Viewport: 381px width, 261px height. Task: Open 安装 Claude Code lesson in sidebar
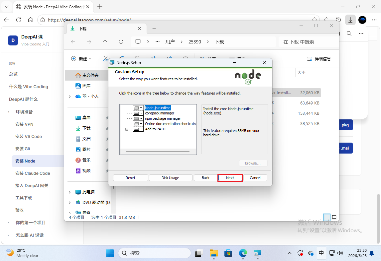[x=33, y=173]
